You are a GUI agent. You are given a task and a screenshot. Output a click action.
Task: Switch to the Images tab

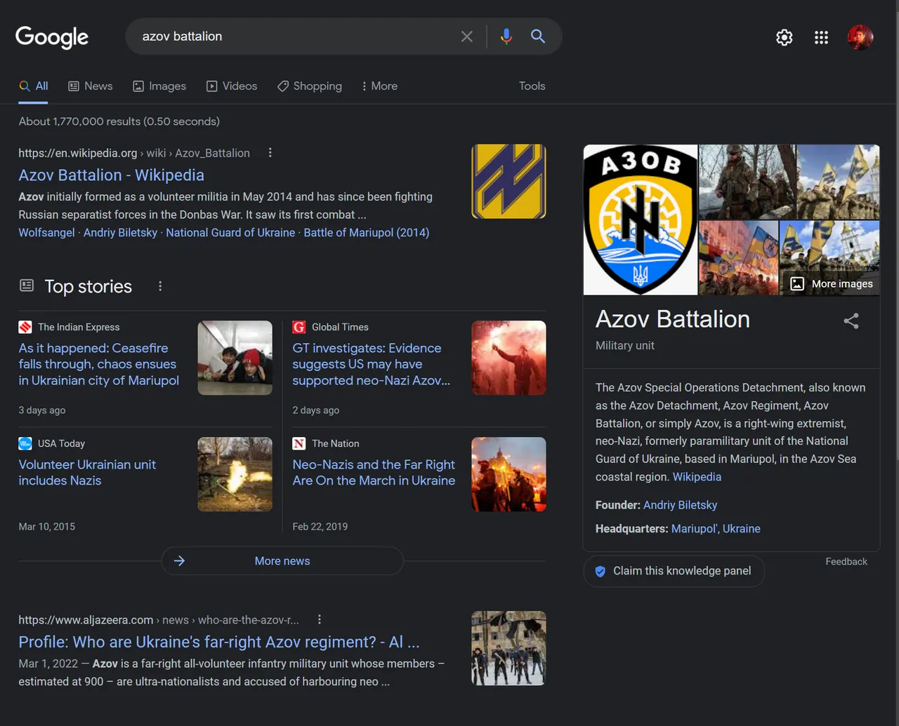[159, 86]
